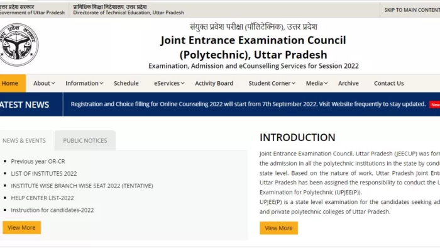Open the Information dropdown menu
The height and width of the screenshot is (248, 440).
pos(84,84)
